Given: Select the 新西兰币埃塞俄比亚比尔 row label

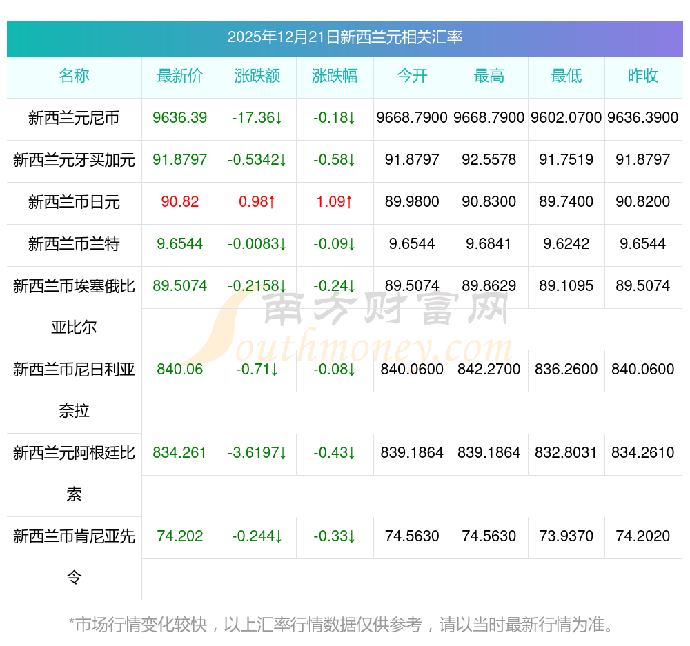Looking at the screenshot, I should pyautogui.click(x=74, y=306).
